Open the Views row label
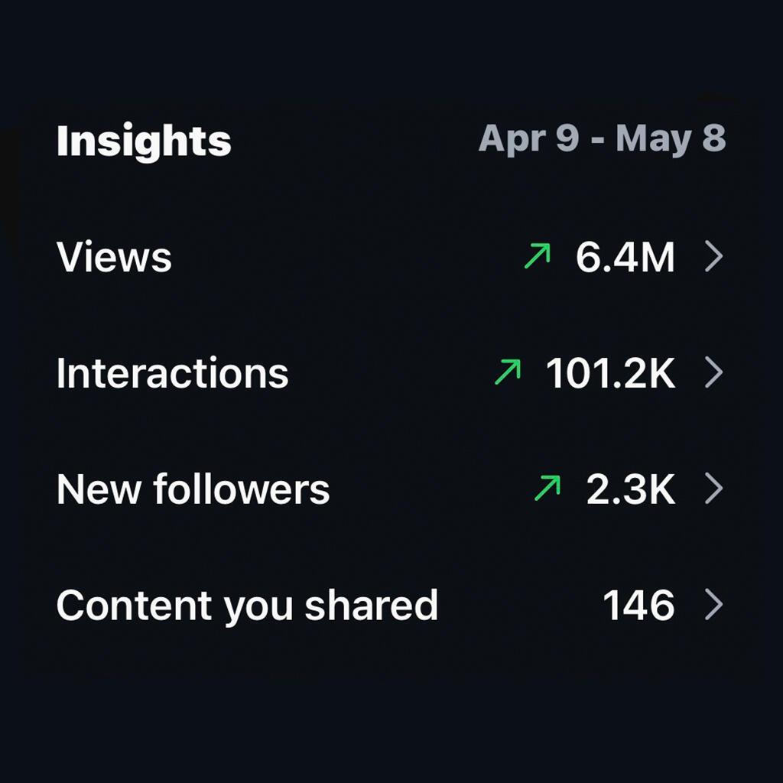The image size is (783, 783). [114, 257]
